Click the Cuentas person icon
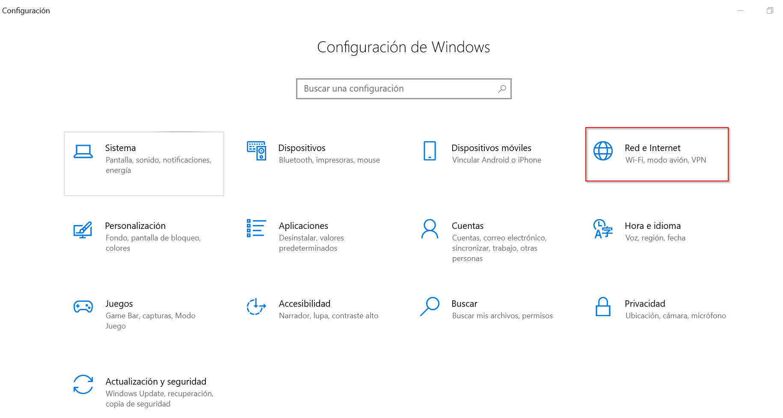 coord(430,229)
